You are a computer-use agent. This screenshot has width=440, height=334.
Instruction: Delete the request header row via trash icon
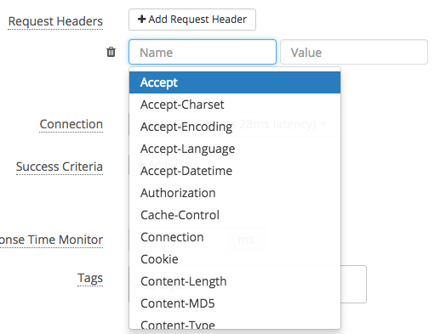point(111,52)
